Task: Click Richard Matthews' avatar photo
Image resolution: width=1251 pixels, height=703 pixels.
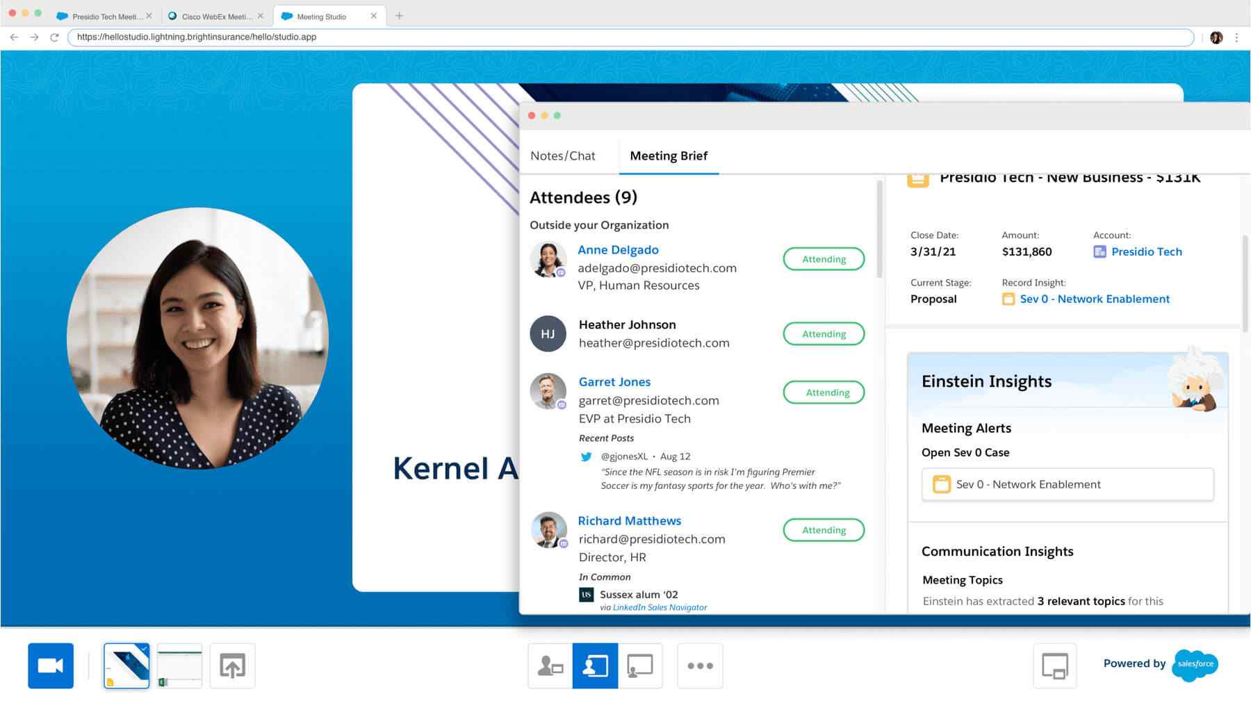Action: 548,530
